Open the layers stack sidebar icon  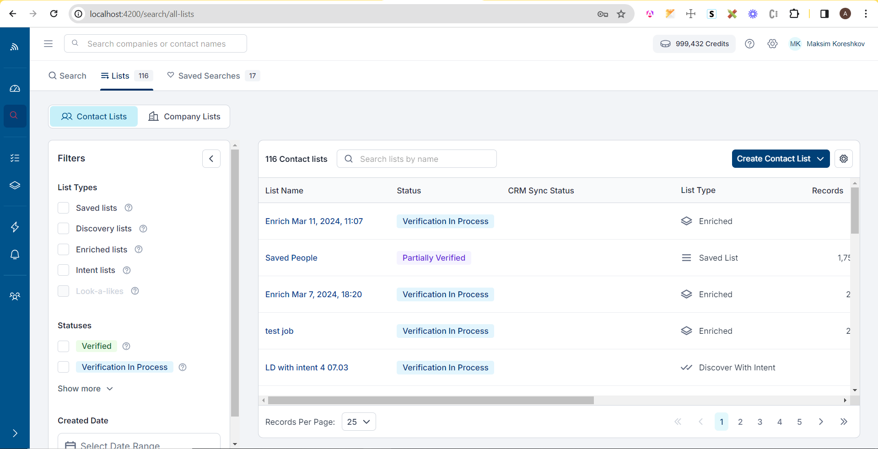coord(15,185)
